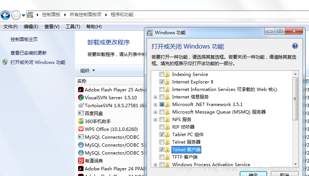The width and height of the screenshot is (309, 176).
Task: Click the Adobe Flash Player 24 PPAPI icon
Action: [81, 168]
